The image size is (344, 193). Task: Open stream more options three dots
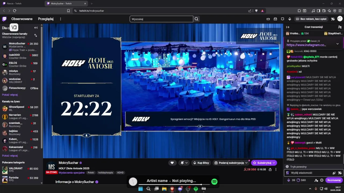(276, 169)
